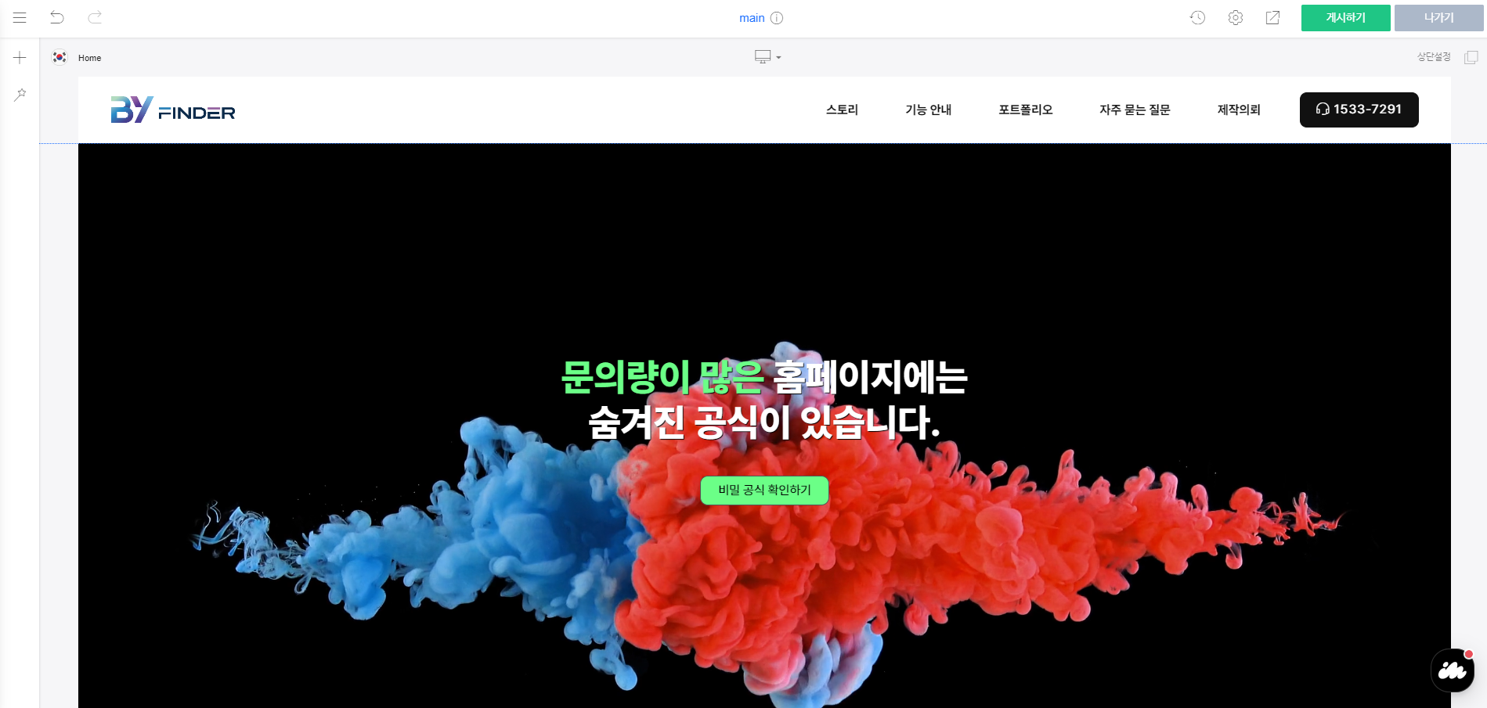The height and width of the screenshot is (708, 1487).
Task: Open the chat widget bubble icon
Action: (1453, 670)
